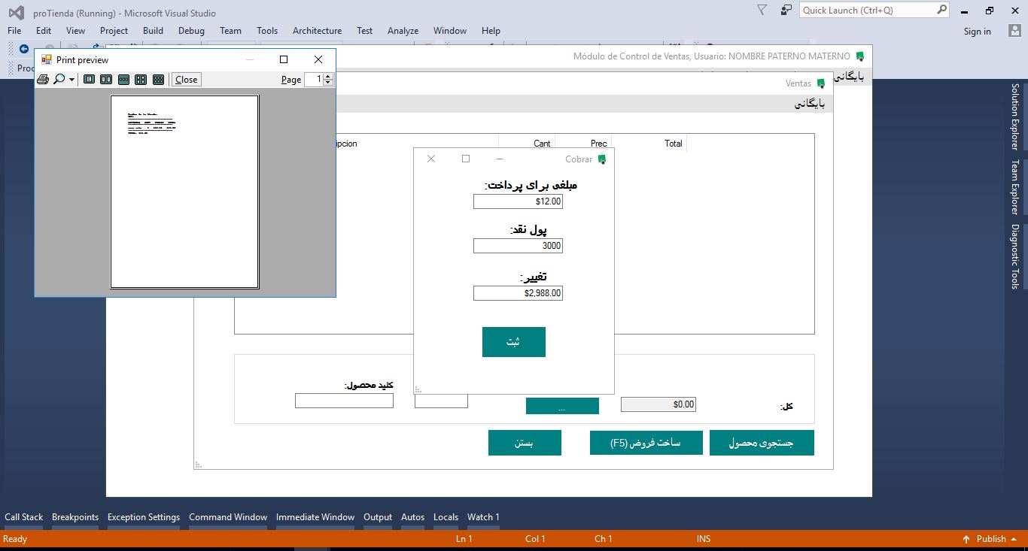Open the Solution Explorer side tab

click(1014, 117)
